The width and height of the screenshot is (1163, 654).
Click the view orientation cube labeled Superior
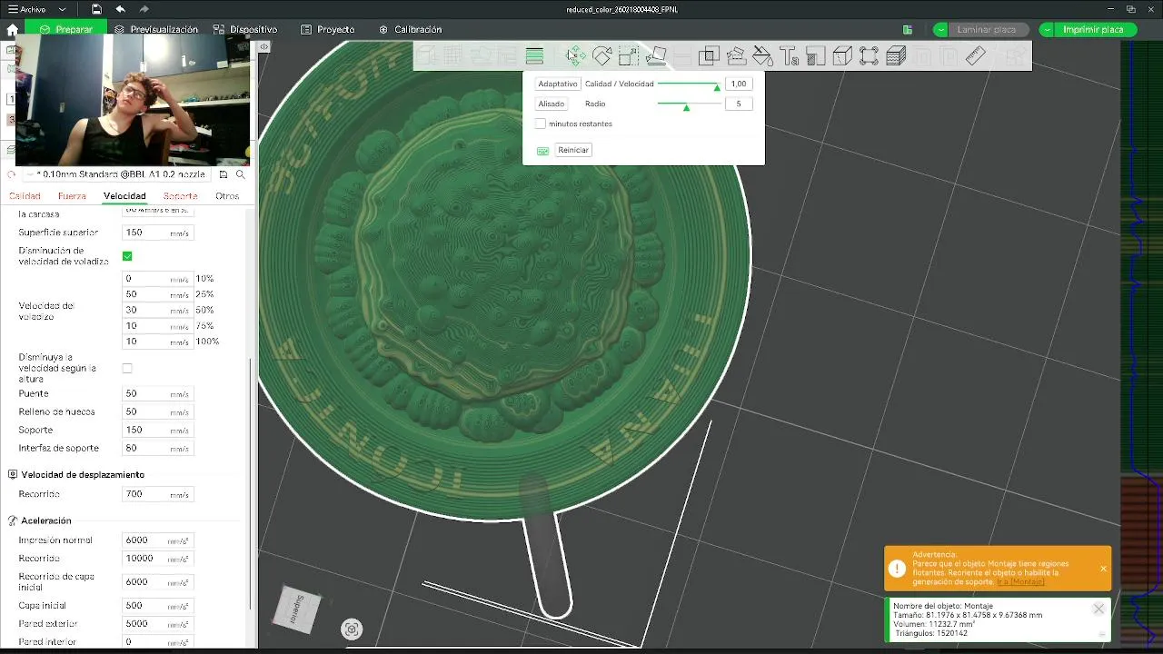297,609
